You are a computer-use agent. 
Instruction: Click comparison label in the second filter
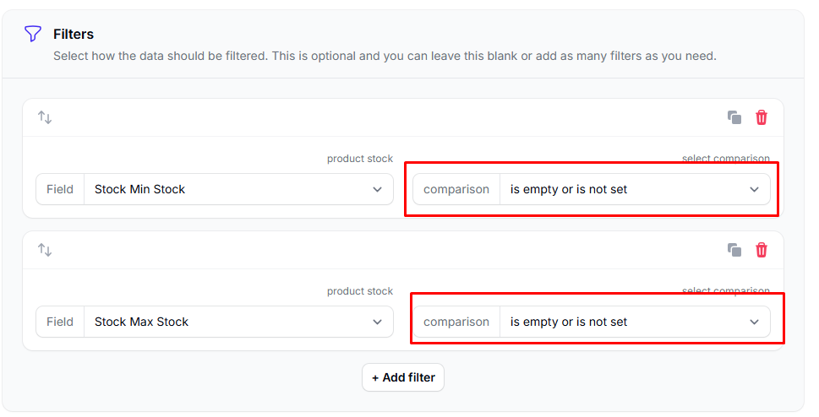pyautogui.click(x=456, y=322)
